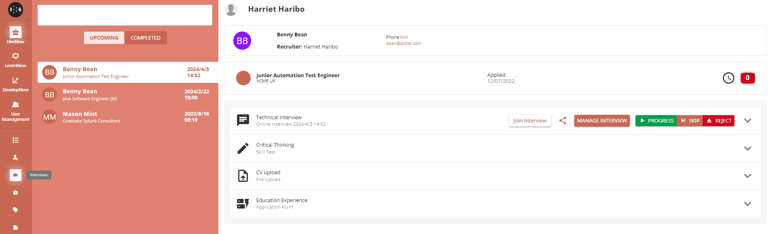Open User Management from sidebar
This screenshot has width=772, height=234.
tap(15, 105)
